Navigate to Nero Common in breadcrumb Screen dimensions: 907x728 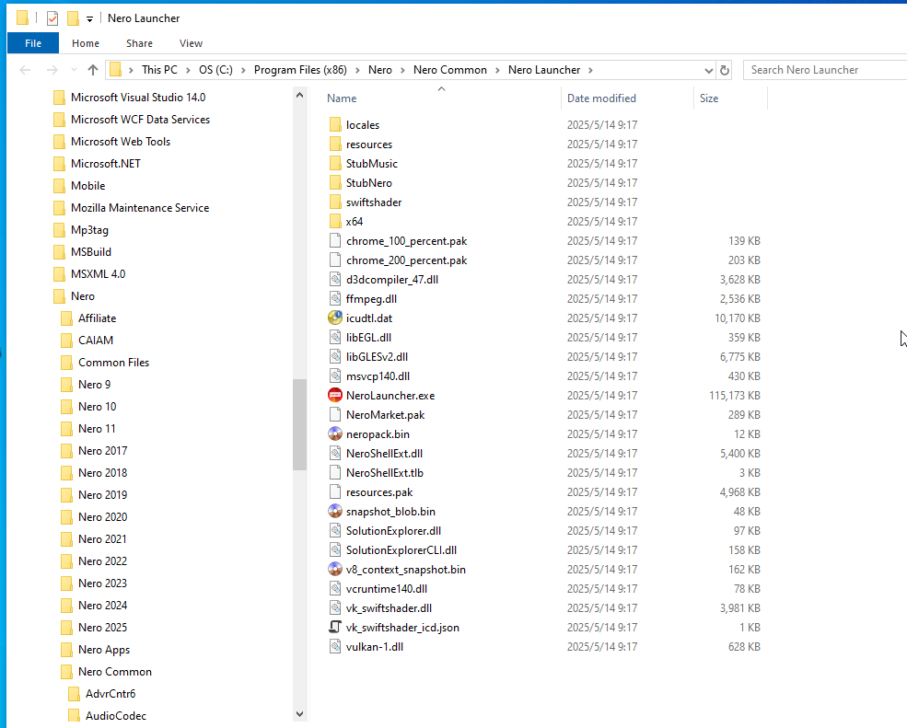coord(450,70)
